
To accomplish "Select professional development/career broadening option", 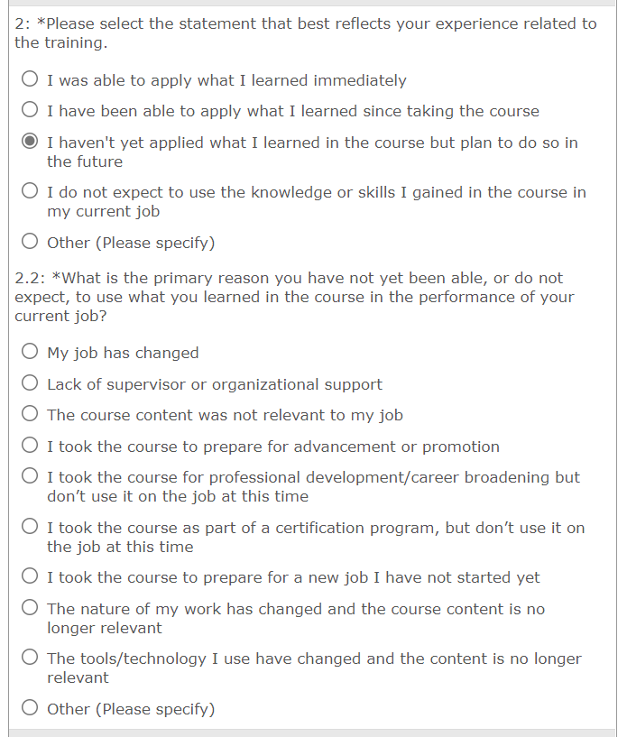I will click(x=30, y=477).
